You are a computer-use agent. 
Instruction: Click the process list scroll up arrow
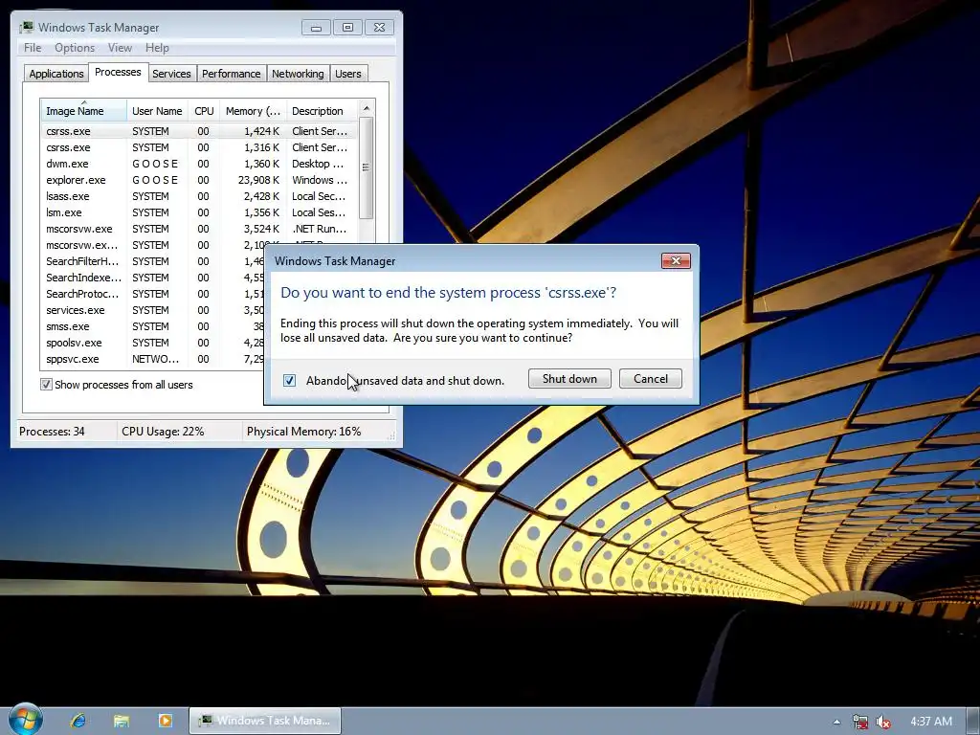(x=367, y=108)
